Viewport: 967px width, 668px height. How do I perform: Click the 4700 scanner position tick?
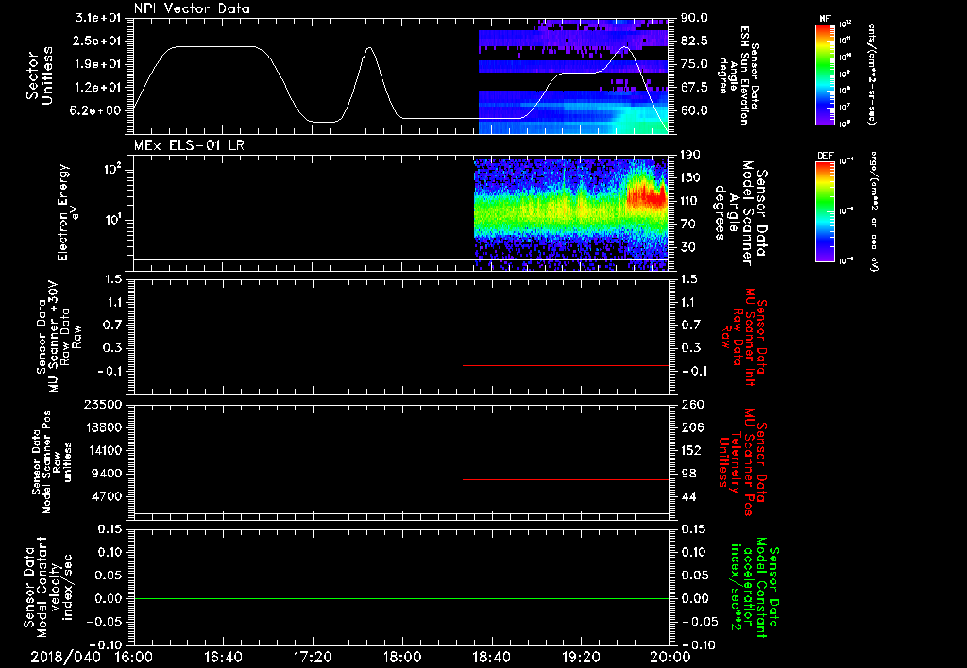(x=106, y=496)
